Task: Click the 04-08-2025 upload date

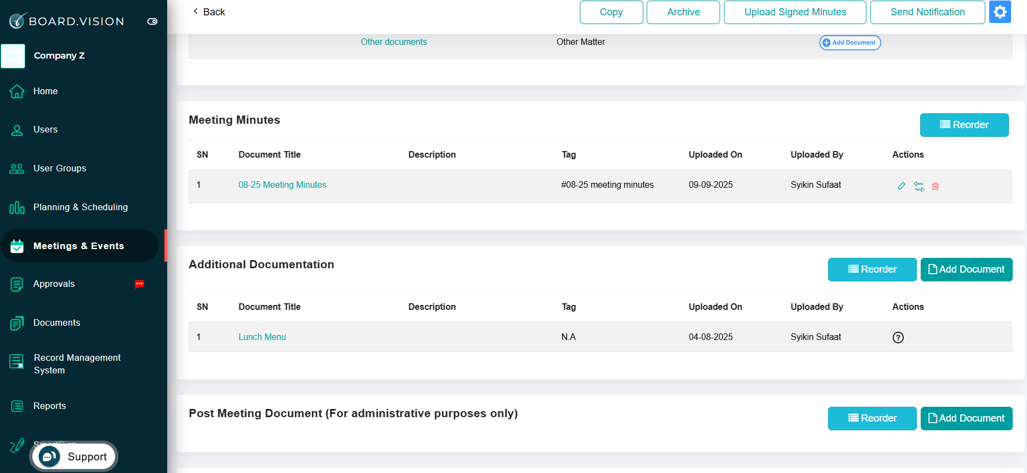Action: click(x=711, y=337)
